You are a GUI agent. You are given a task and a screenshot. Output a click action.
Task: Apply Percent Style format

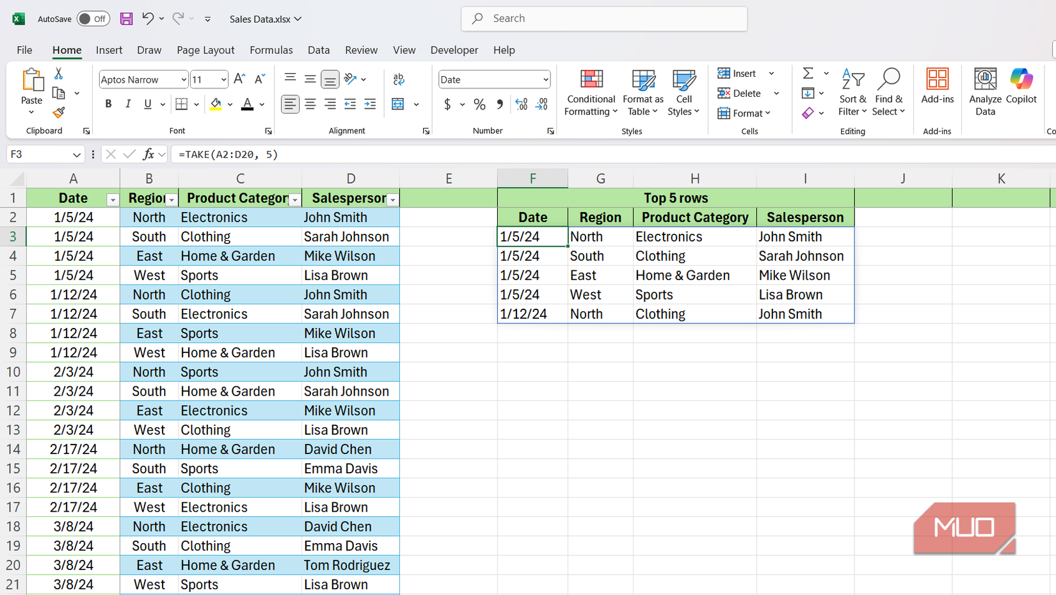479,104
